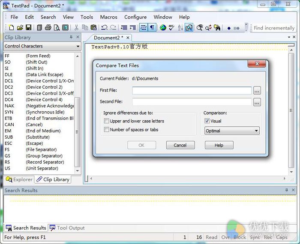
Task: Undo the last edit via toolbar arrow
Action: (x=104, y=28)
